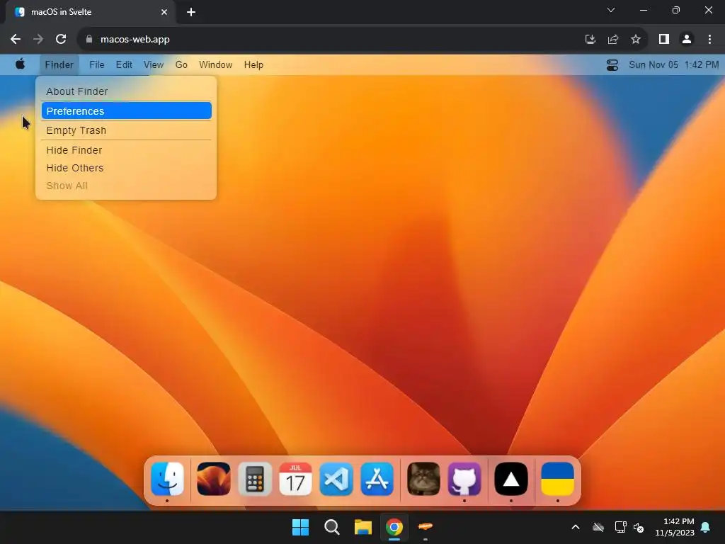This screenshot has height=544, width=725.
Task: Open the App Store dock icon
Action: point(377,479)
